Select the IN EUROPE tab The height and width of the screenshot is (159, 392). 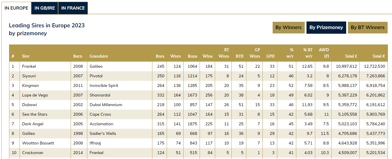[16, 8]
